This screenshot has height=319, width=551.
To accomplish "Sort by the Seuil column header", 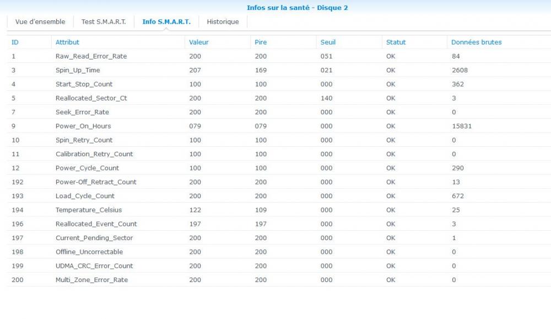I will click(x=328, y=42).
